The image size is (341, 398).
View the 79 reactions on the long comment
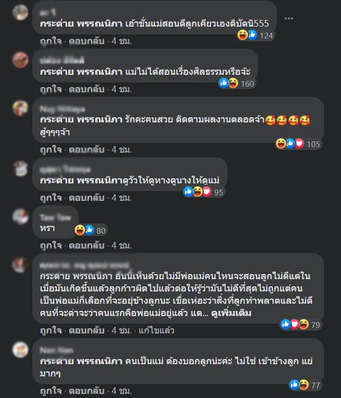pyautogui.click(x=301, y=324)
